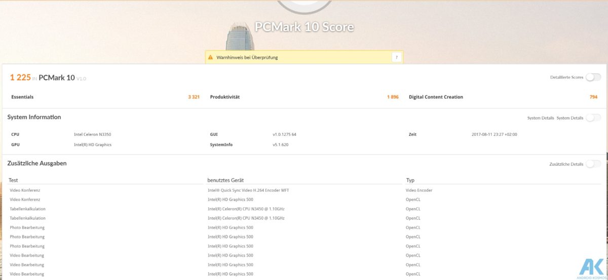Click the 'Zusätzliche Ausgaben' heading
The image size is (608, 280).
click(37, 163)
